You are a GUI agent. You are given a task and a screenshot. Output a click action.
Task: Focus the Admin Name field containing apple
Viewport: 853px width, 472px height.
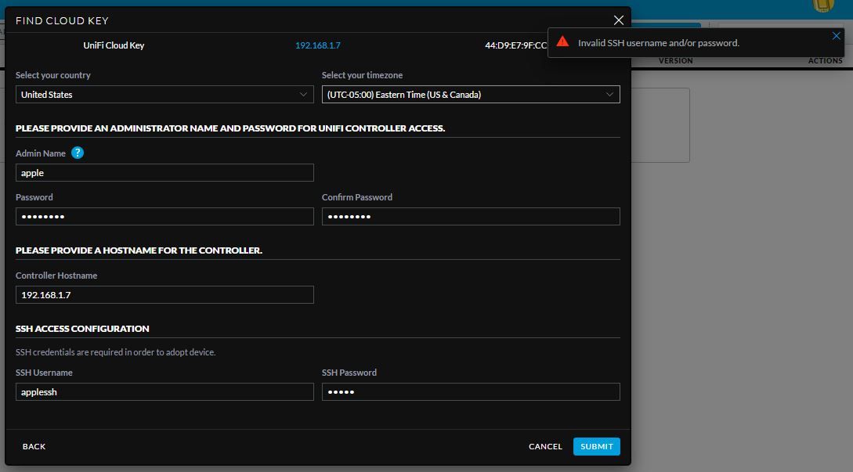tap(164, 173)
